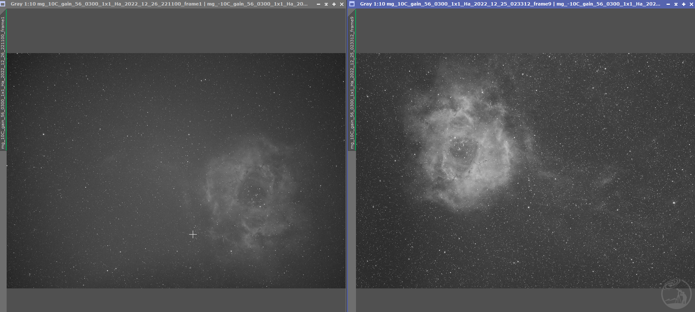
Task: Close the frame9 image window
Action: [691, 4]
